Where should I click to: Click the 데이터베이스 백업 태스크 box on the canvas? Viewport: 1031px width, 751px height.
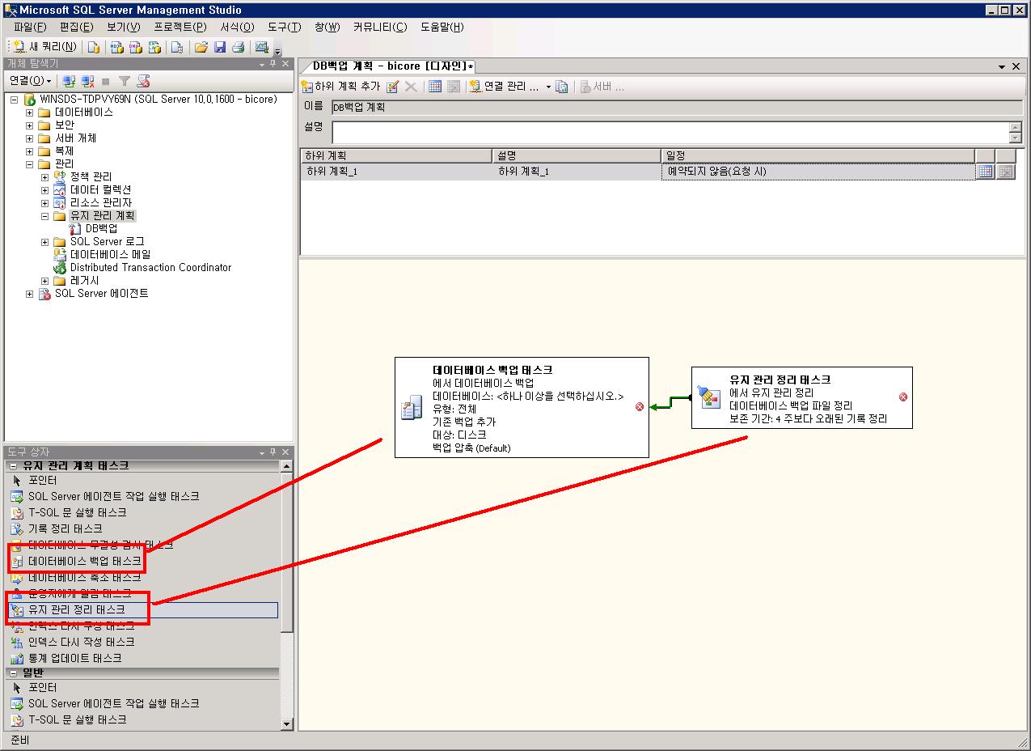[x=522, y=408]
